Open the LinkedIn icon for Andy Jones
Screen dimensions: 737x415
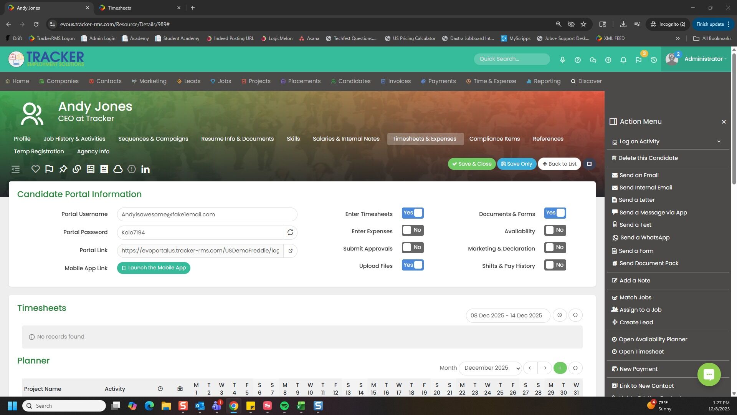coord(145,169)
